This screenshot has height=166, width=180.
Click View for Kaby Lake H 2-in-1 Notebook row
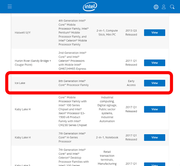155,137
